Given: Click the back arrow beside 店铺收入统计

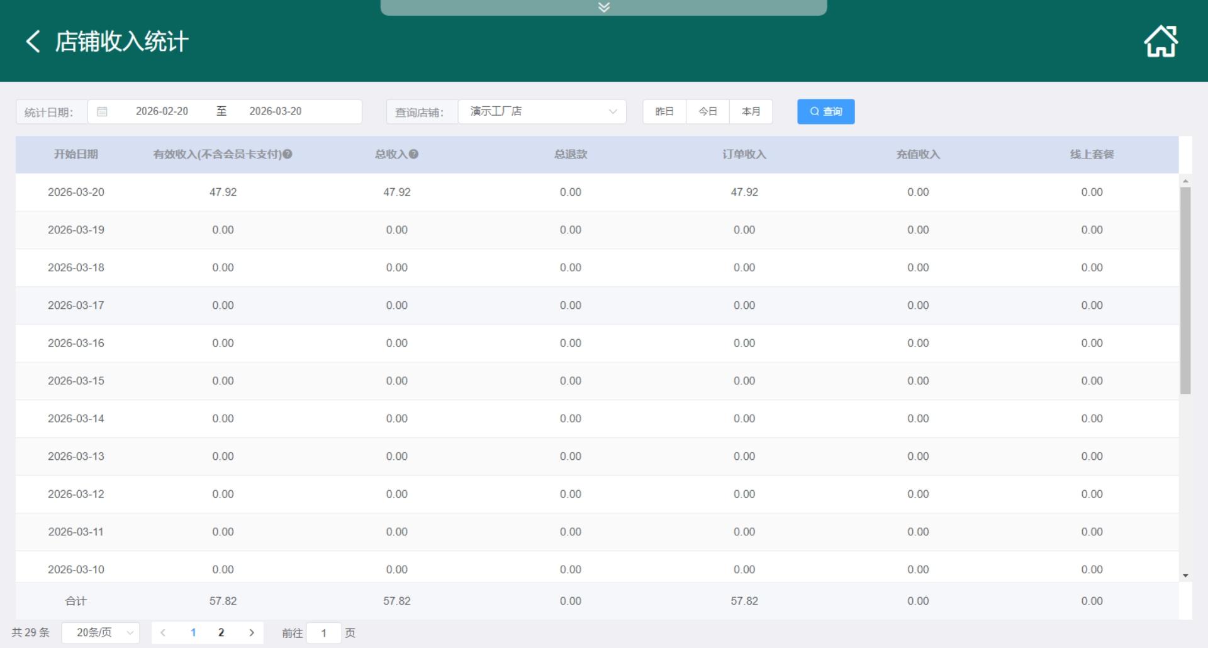Looking at the screenshot, I should 33,42.
